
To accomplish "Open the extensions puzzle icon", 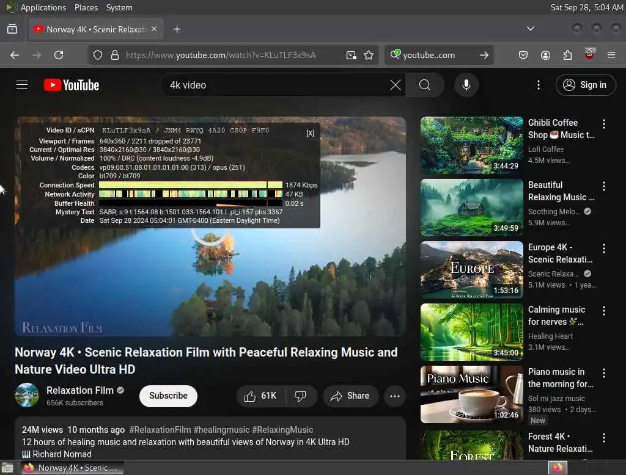I will [567, 55].
